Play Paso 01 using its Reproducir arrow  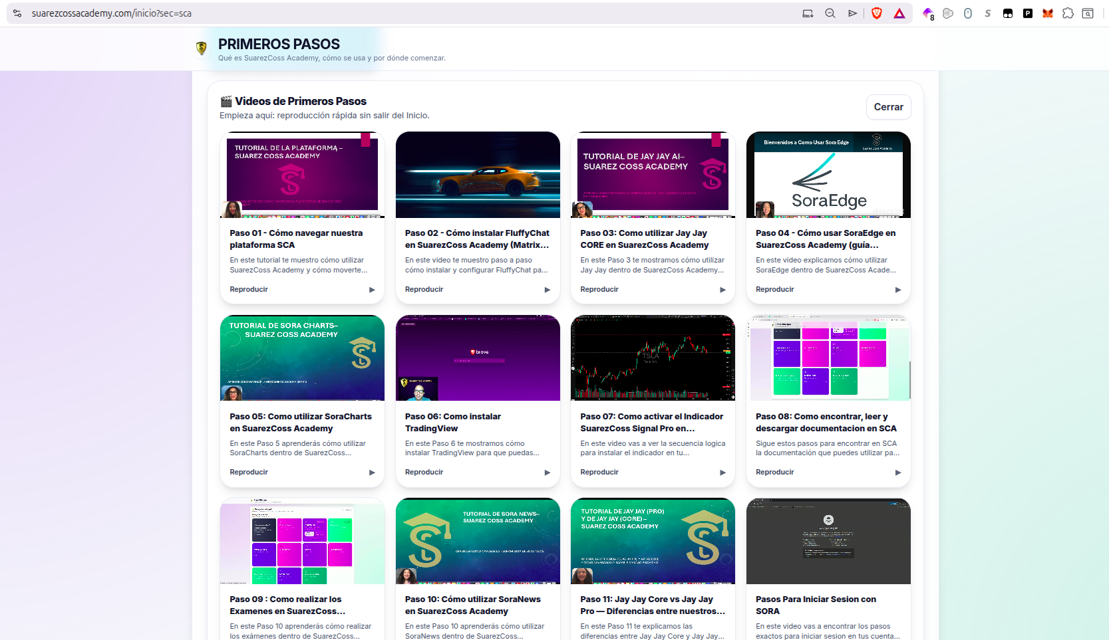click(x=372, y=290)
